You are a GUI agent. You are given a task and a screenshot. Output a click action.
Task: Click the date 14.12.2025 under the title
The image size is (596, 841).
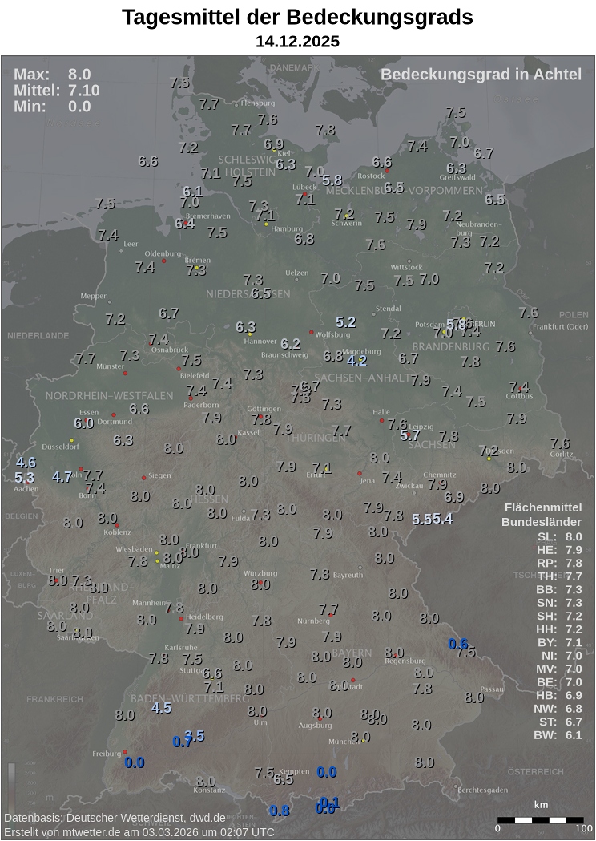(297, 42)
